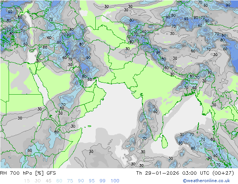Click the 95 value in the color legend
238x184 pixels.
point(92,181)
